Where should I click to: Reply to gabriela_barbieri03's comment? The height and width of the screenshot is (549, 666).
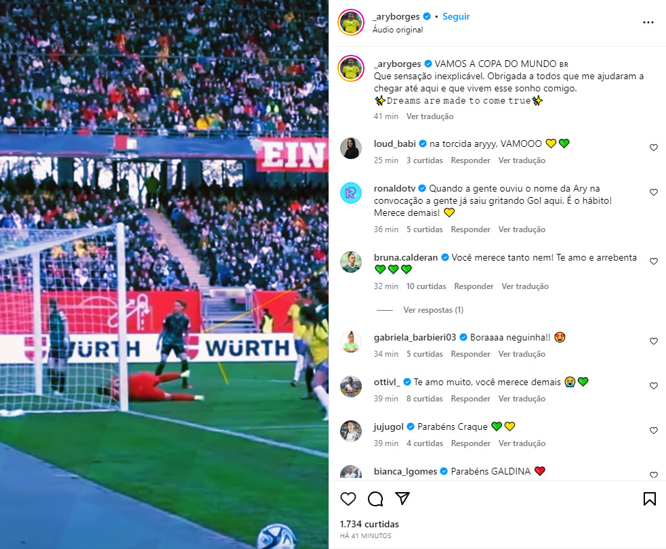click(x=470, y=354)
